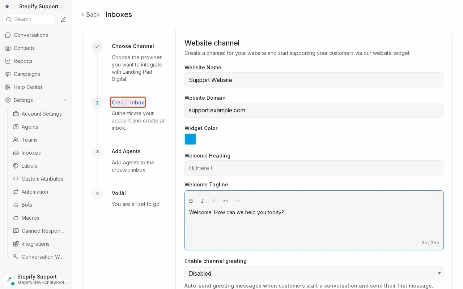Go Back to the Inboxes list
463x289 pixels.
click(90, 14)
